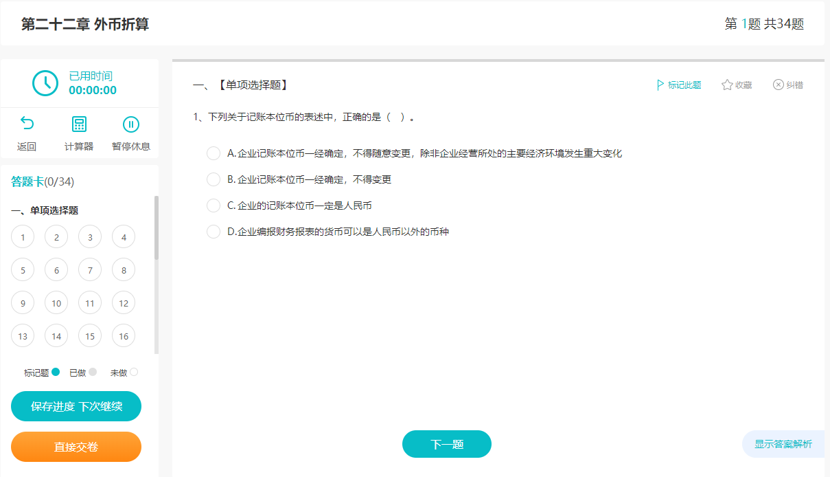This screenshot has height=477, width=830.
Task: Select answer option C radio button
Action: point(213,206)
